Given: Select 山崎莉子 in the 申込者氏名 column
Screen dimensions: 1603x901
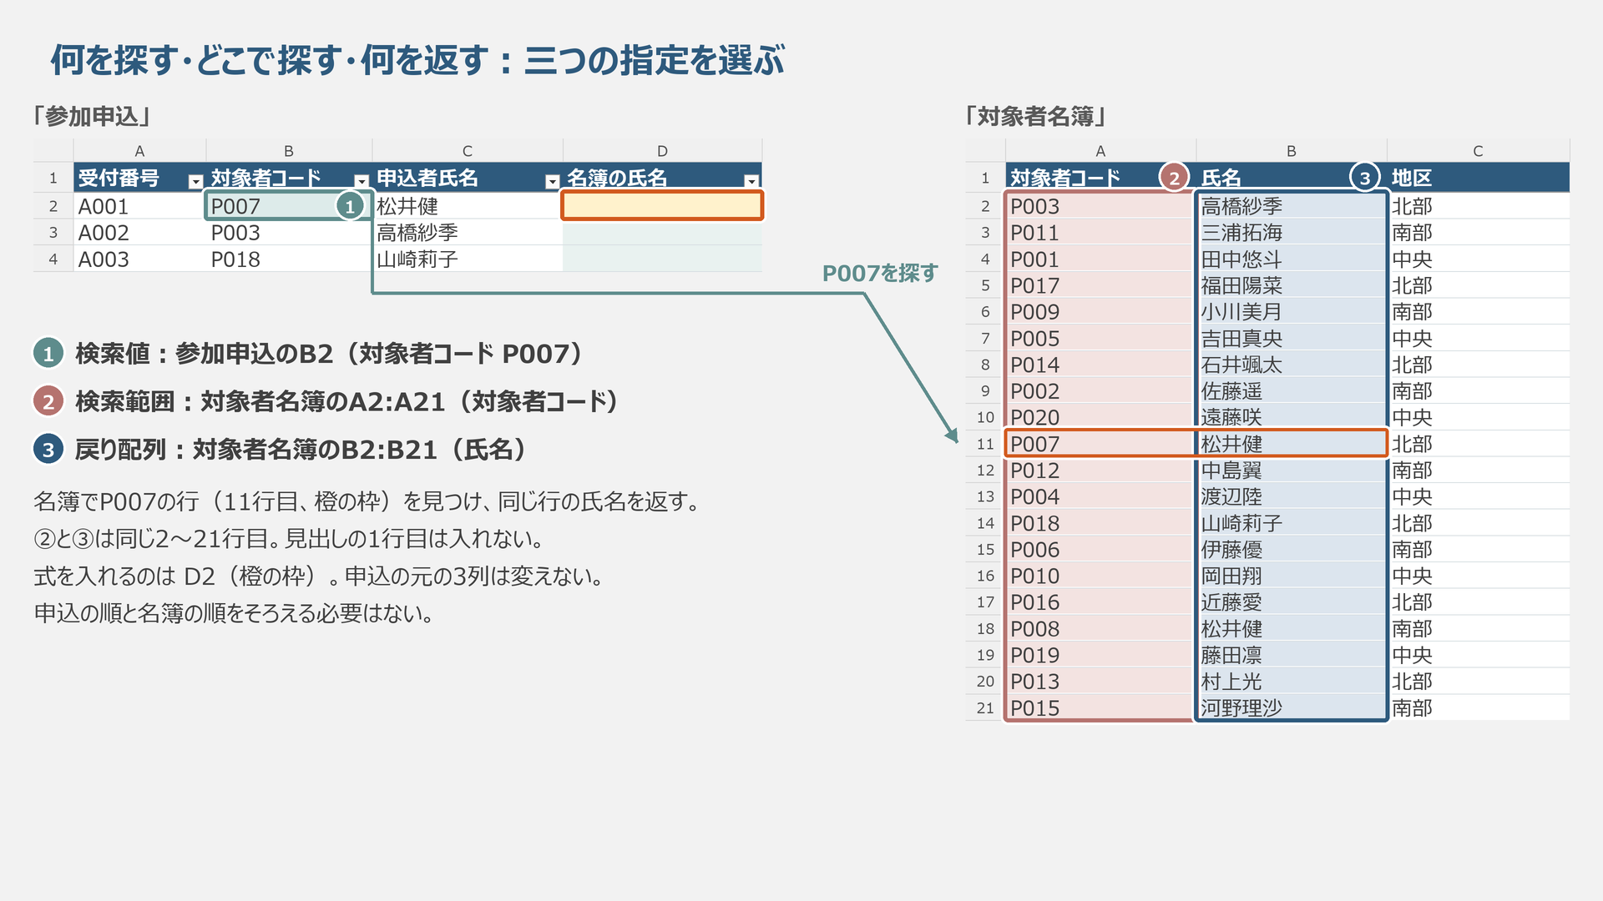Looking at the screenshot, I should click(x=467, y=259).
